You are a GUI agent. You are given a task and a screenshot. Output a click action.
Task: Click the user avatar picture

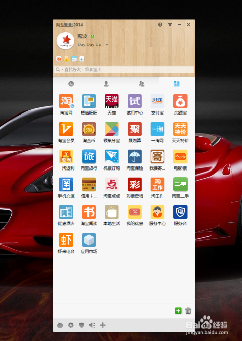[66, 41]
